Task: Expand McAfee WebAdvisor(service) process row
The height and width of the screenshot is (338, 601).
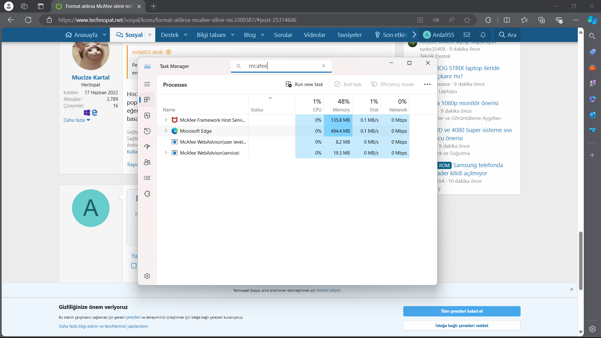Action: 166,153
